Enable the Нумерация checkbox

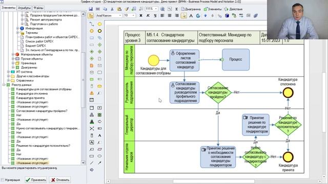point(3,179)
